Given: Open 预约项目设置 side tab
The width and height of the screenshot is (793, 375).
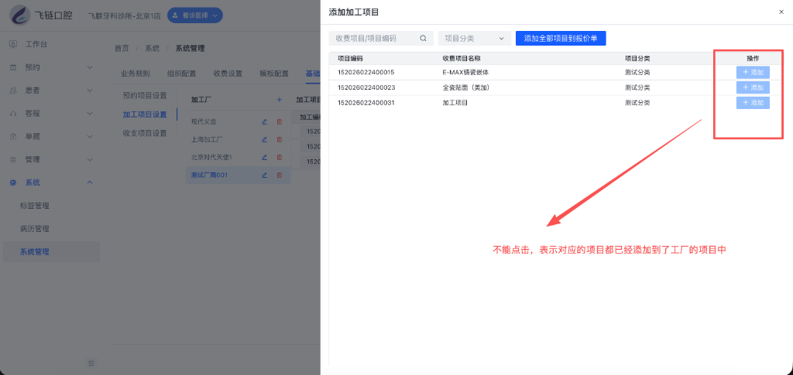Looking at the screenshot, I should pos(145,95).
